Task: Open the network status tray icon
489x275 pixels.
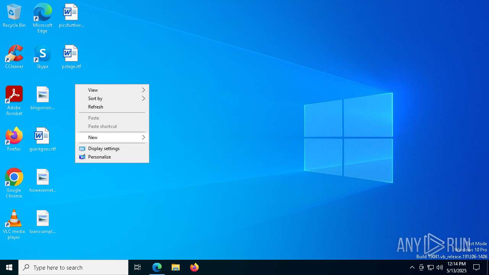Action: (x=431, y=267)
